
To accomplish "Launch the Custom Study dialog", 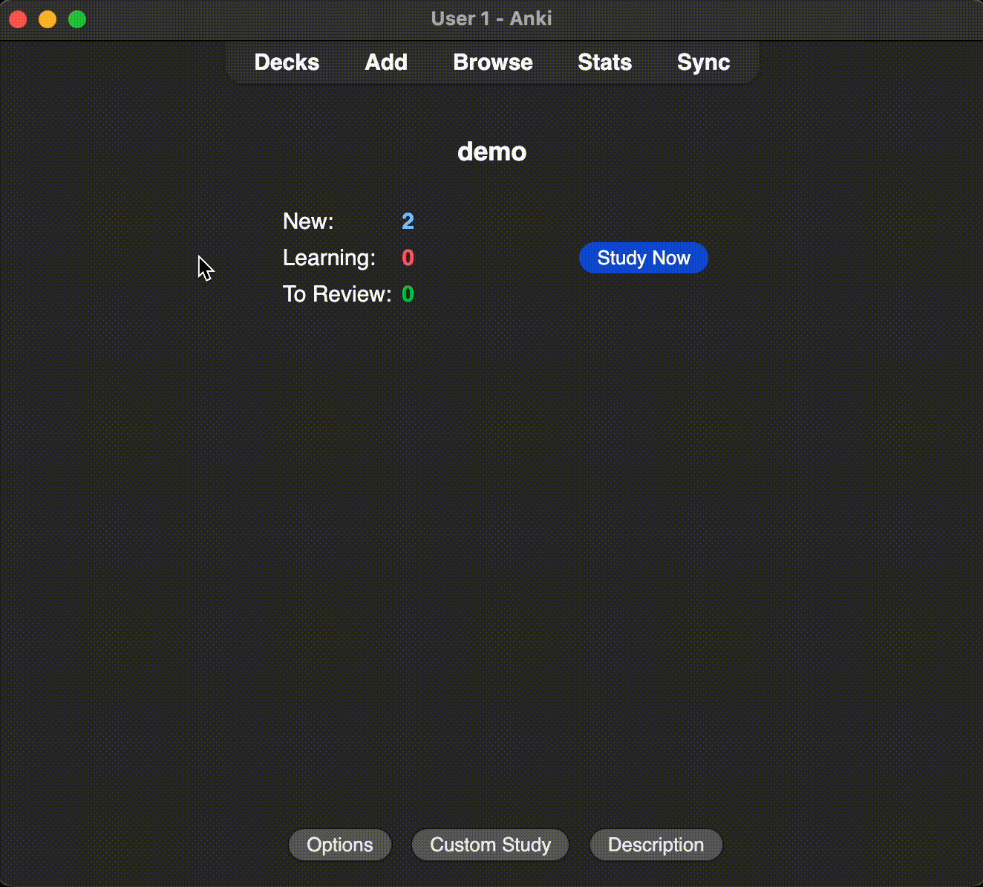I will [490, 845].
